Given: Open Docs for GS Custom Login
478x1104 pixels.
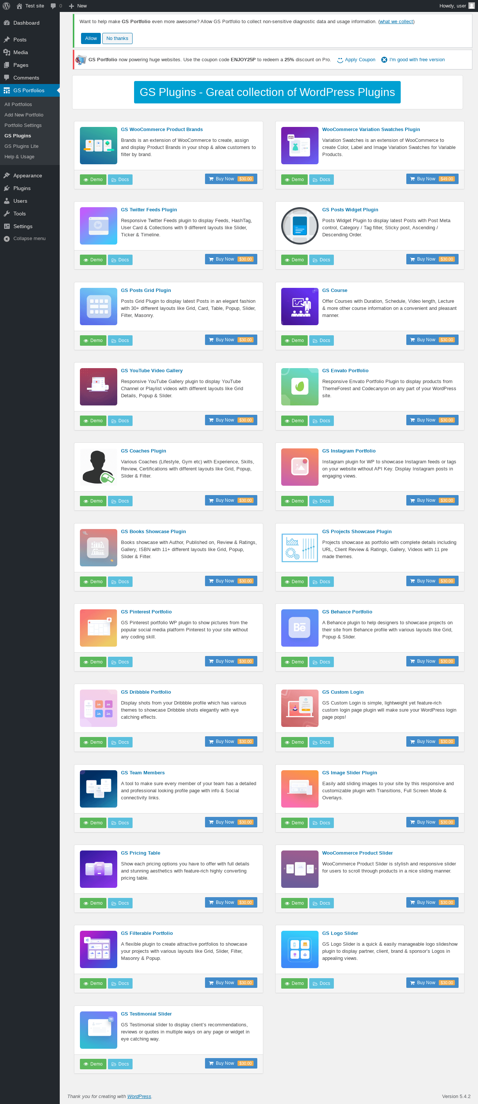Looking at the screenshot, I should (x=322, y=742).
